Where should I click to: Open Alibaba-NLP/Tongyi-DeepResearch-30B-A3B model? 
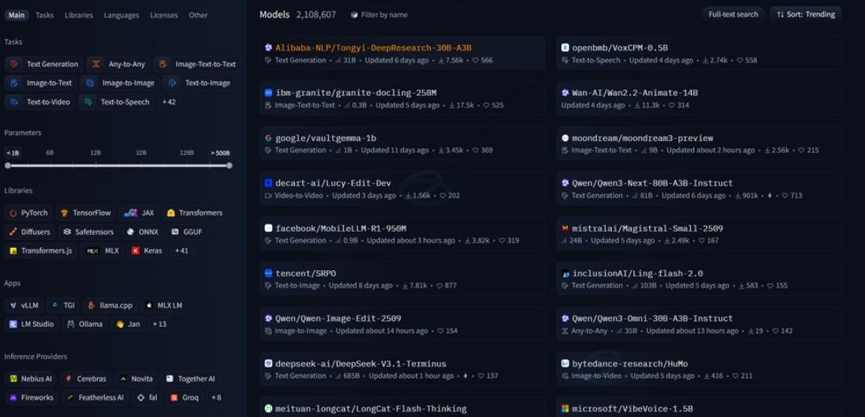point(402,53)
